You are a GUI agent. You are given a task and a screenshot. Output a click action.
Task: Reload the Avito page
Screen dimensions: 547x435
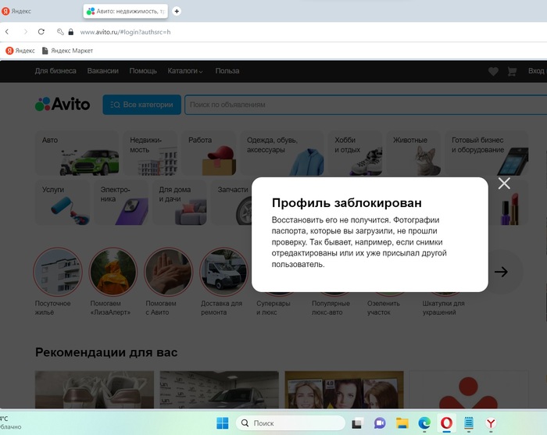41,32
